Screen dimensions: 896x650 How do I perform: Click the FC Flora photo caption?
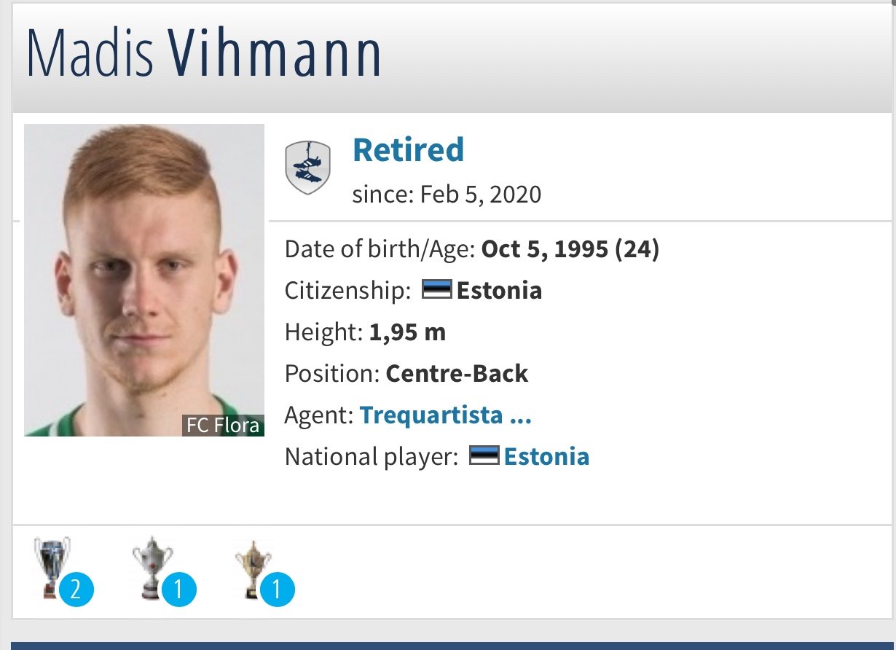pos(223,426)
